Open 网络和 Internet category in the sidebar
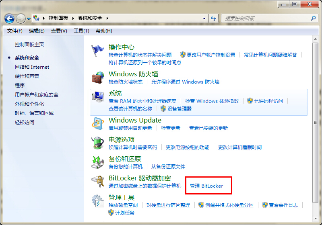This screenshot has height=225, width=322. pos(32,67)
